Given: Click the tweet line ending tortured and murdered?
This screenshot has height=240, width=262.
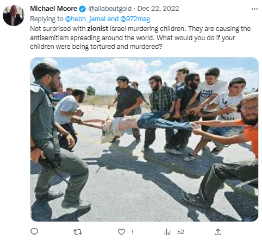Looking at the screenshot, I should (96, 47).
